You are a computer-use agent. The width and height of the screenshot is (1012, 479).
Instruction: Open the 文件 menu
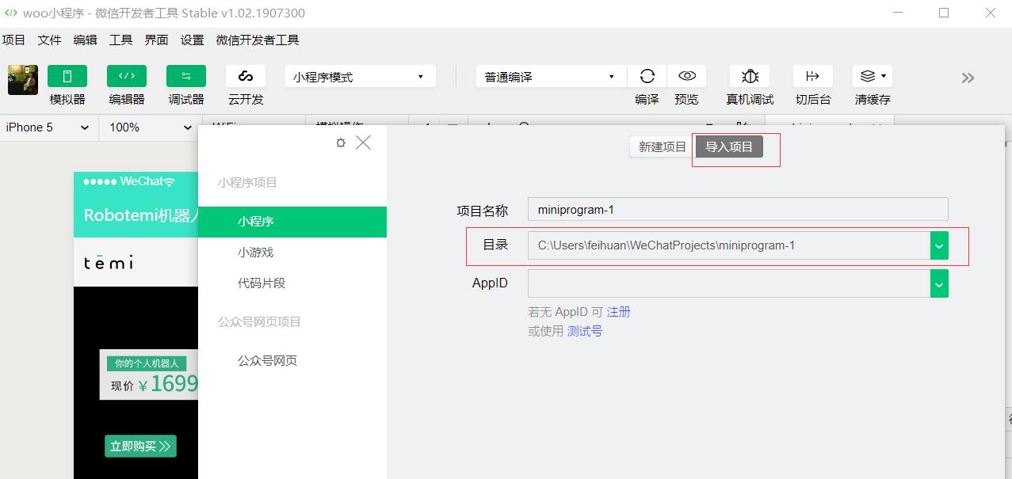tap(49, 40)
